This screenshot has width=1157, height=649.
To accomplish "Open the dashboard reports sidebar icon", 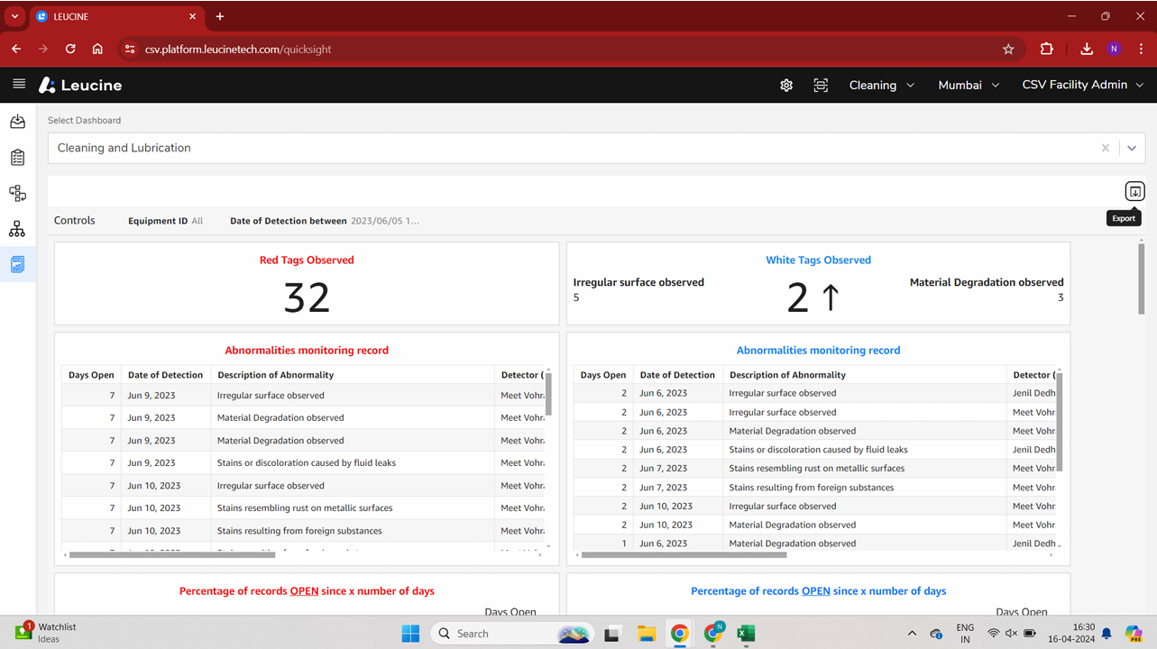I will [17, 265].
